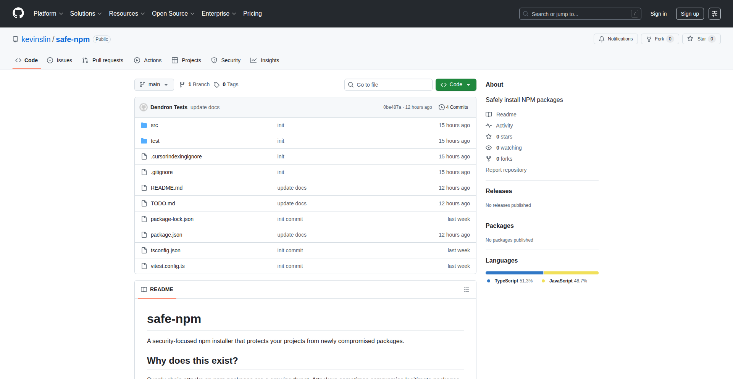Open the package.json file

pyautogui.click(x=166, y=235)
